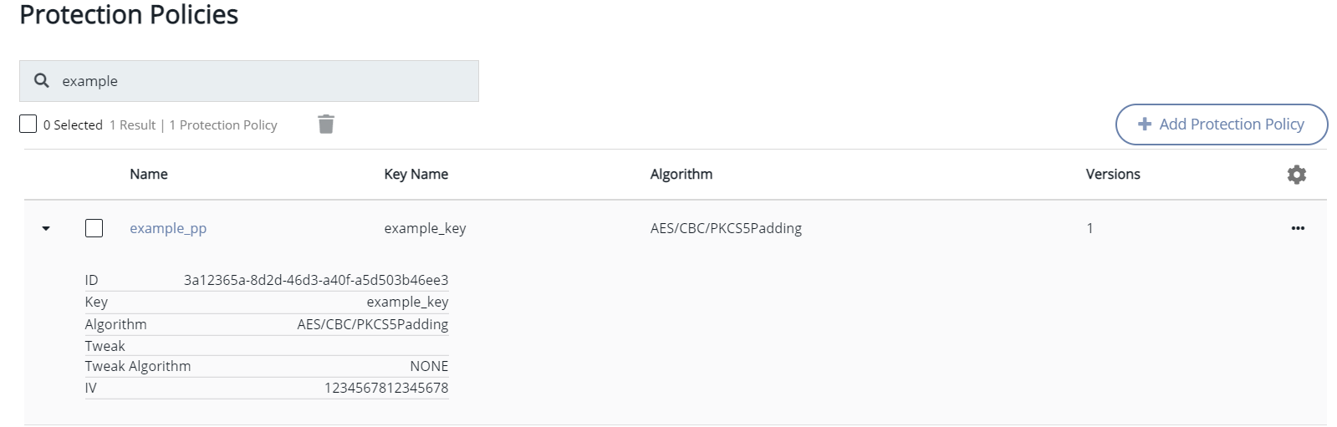The width and height of the screenshot is (1337, 427).
Task: Sort by the Name column header
Action: 149,174
